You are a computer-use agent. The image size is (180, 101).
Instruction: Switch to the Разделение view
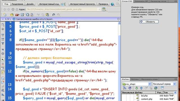pos(17,4)
